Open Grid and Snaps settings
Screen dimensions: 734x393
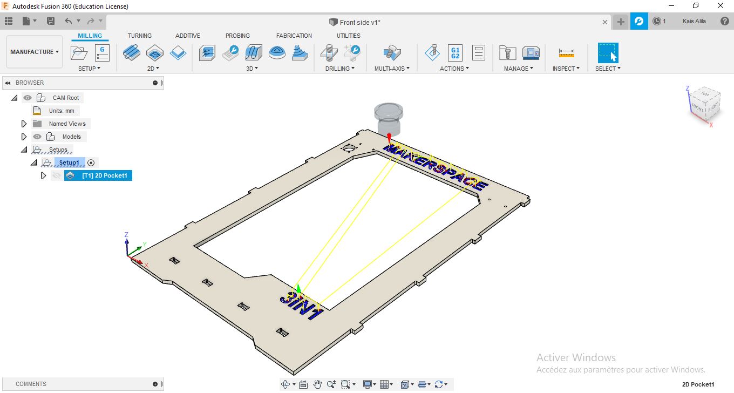[384, 384]
